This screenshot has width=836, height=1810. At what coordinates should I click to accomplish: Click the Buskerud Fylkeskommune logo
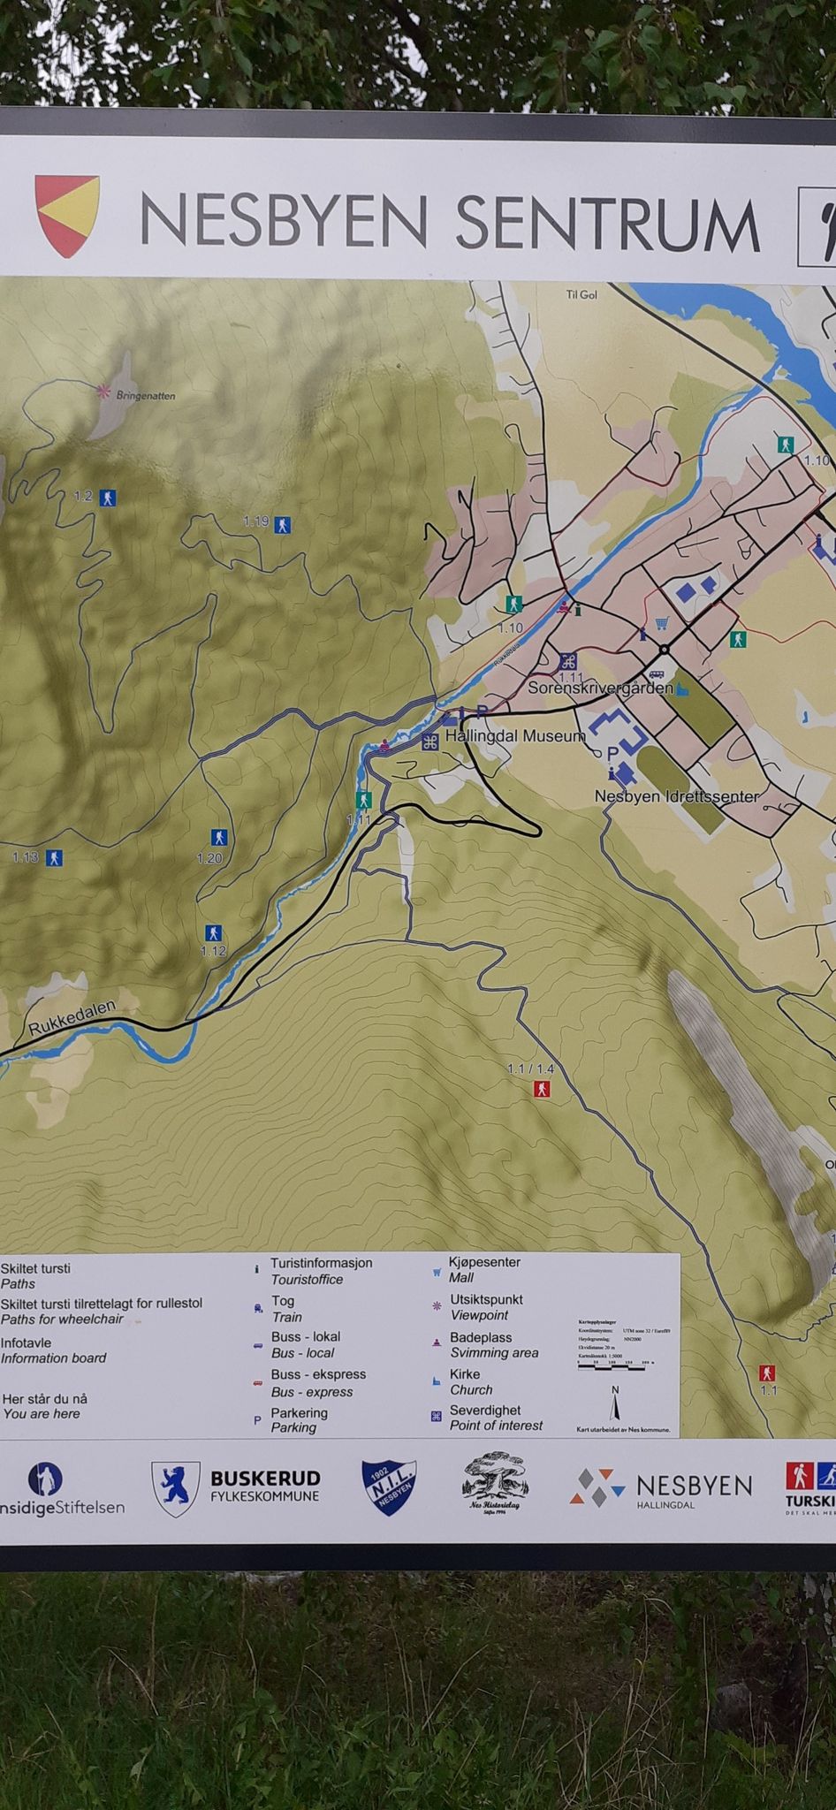(x=236, y=1487)
